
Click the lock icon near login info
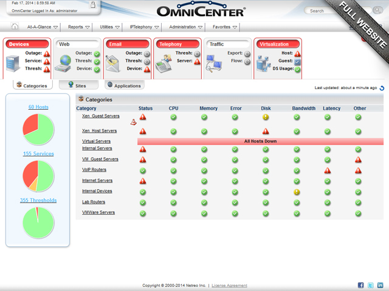point(93,5)
